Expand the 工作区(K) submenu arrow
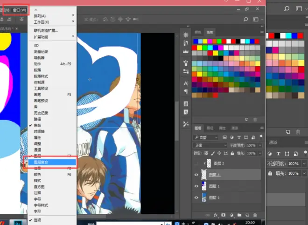Viewport: 308px width, 225px height. (x=73, y=21)
